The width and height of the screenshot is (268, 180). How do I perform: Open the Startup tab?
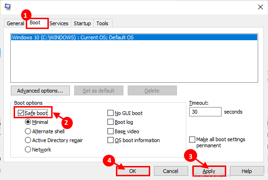pos(82,23)
